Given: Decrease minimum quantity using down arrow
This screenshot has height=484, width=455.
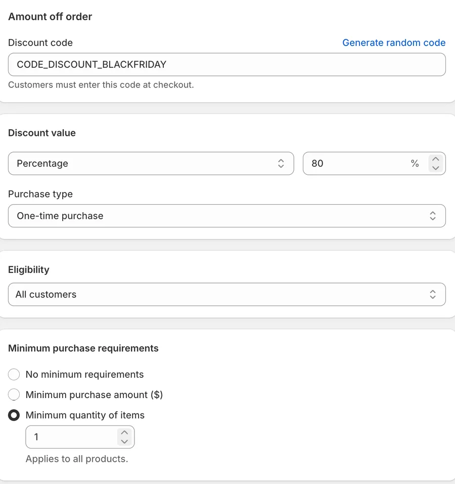Looking at the screenshot, I should (x=124, y=442).
